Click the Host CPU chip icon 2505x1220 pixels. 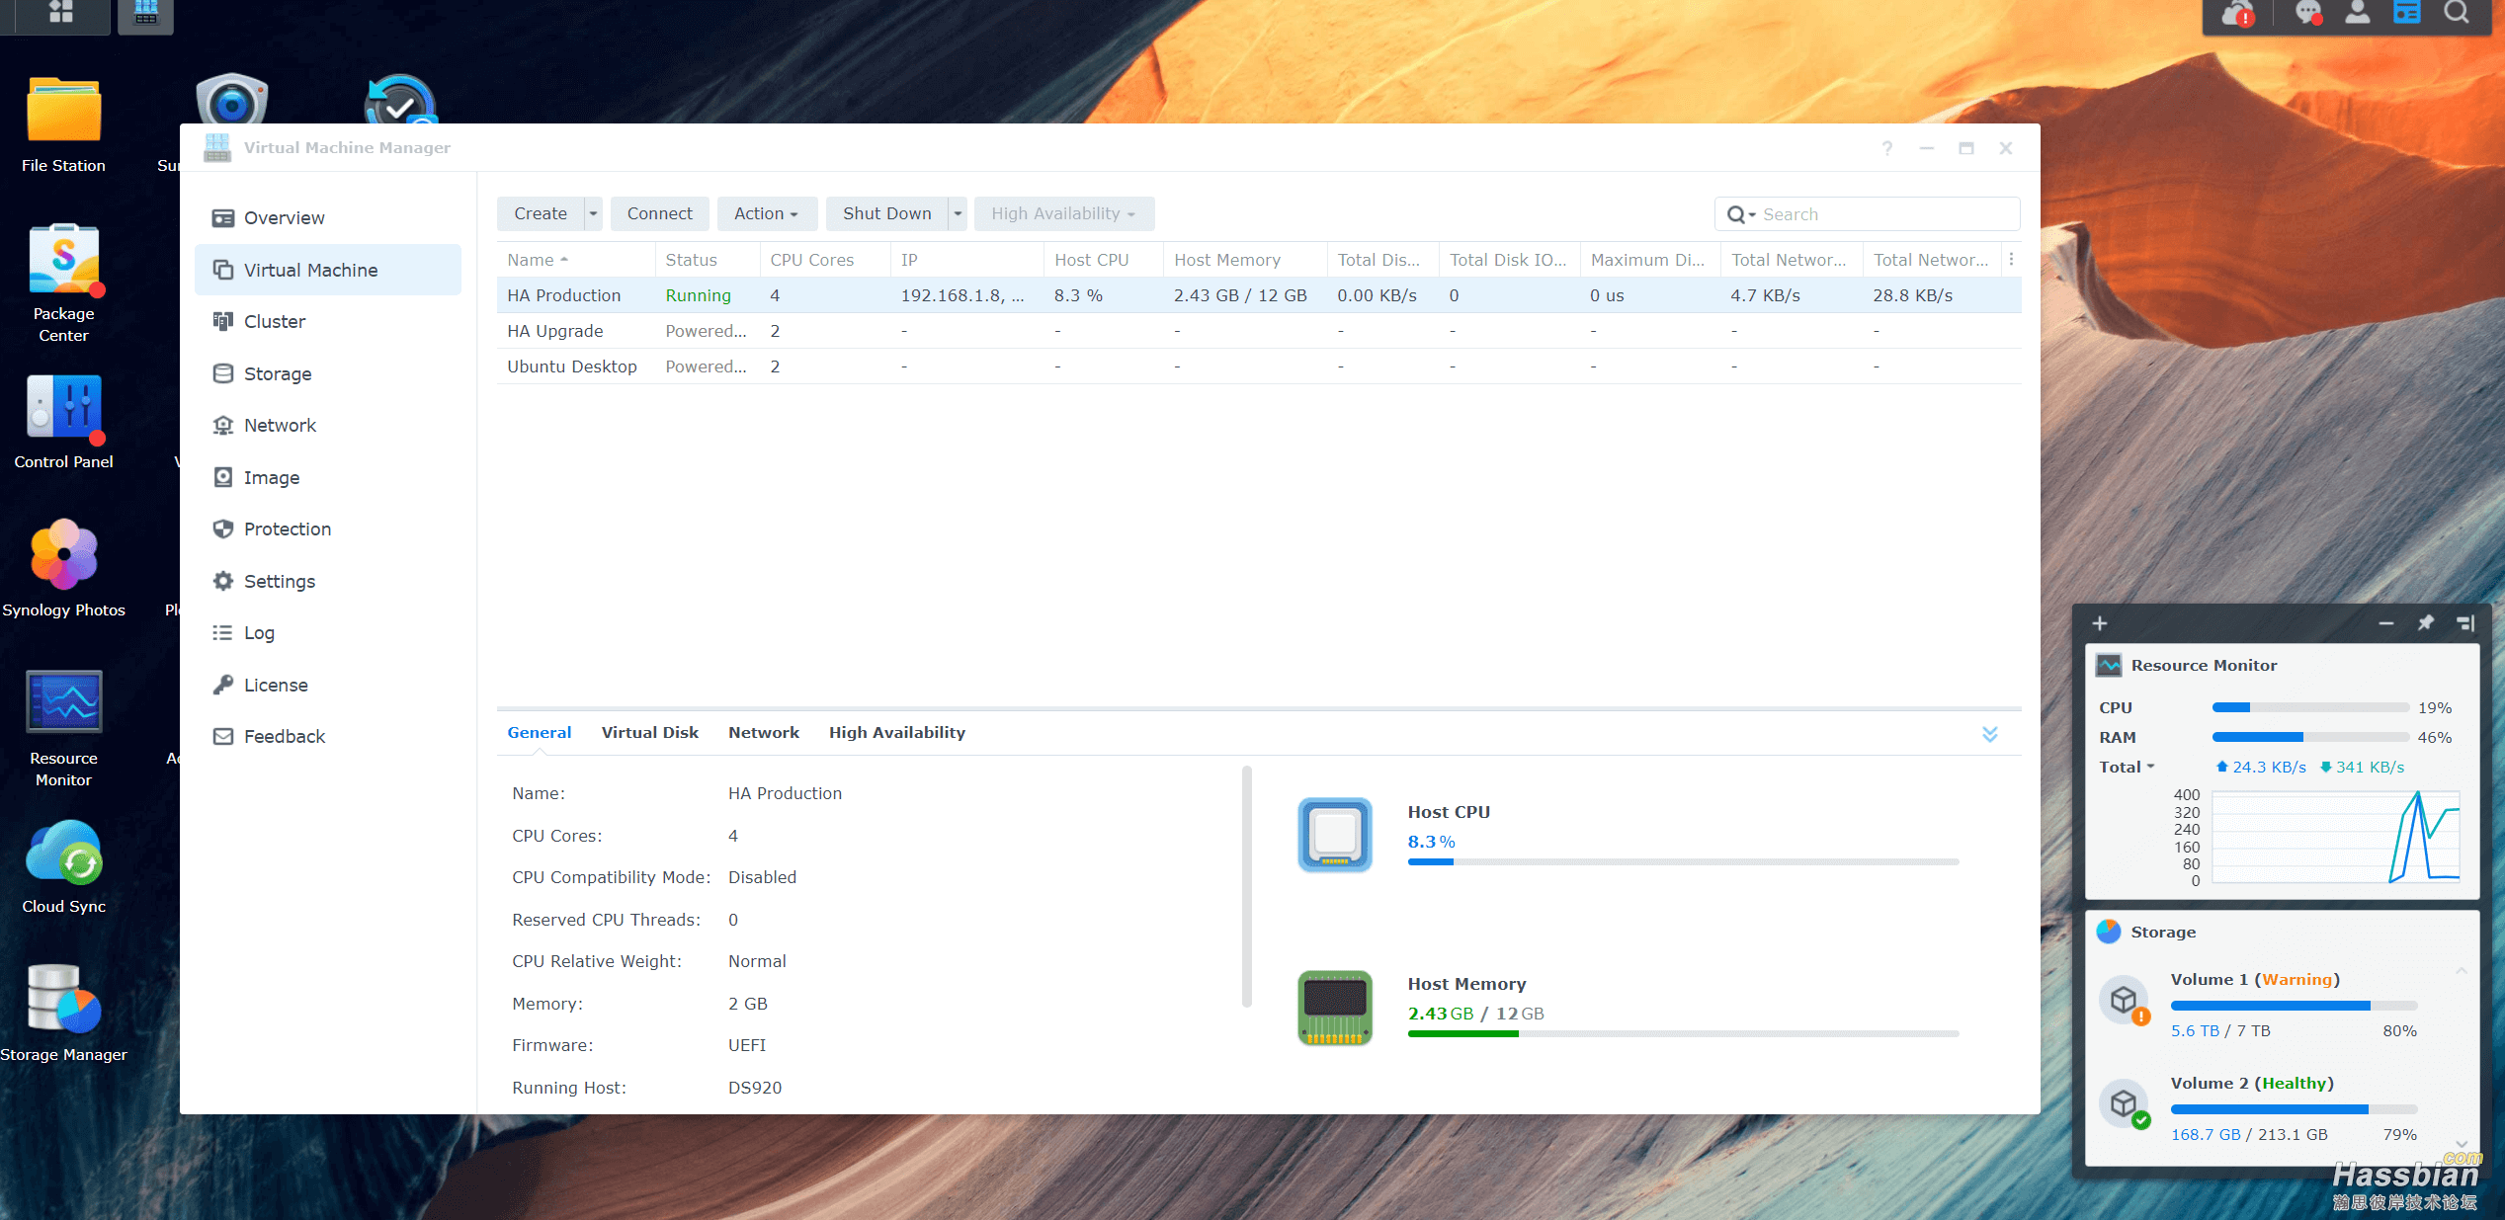1335,835
